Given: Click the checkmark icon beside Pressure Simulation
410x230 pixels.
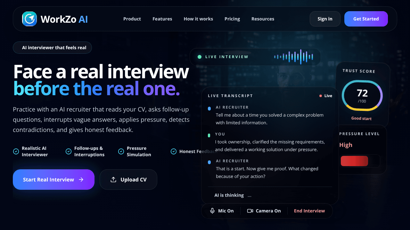Looking at the screenshot, I should point(121,151).
